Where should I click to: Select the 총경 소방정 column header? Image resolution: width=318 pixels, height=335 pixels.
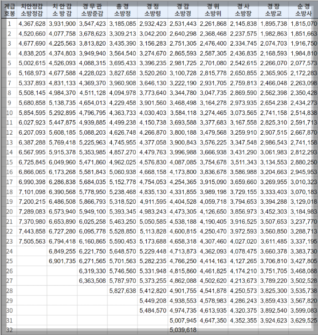pos(122,10)
